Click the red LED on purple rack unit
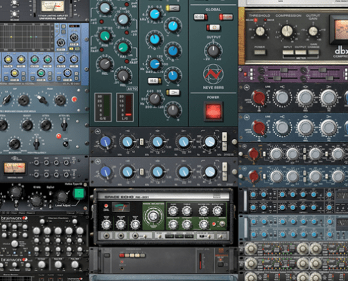Viewport: 348px width, 281px height. tap(245, 74)
